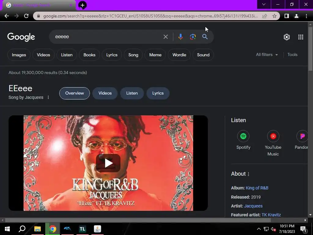Select the Sound filter chip

[203, 55]
